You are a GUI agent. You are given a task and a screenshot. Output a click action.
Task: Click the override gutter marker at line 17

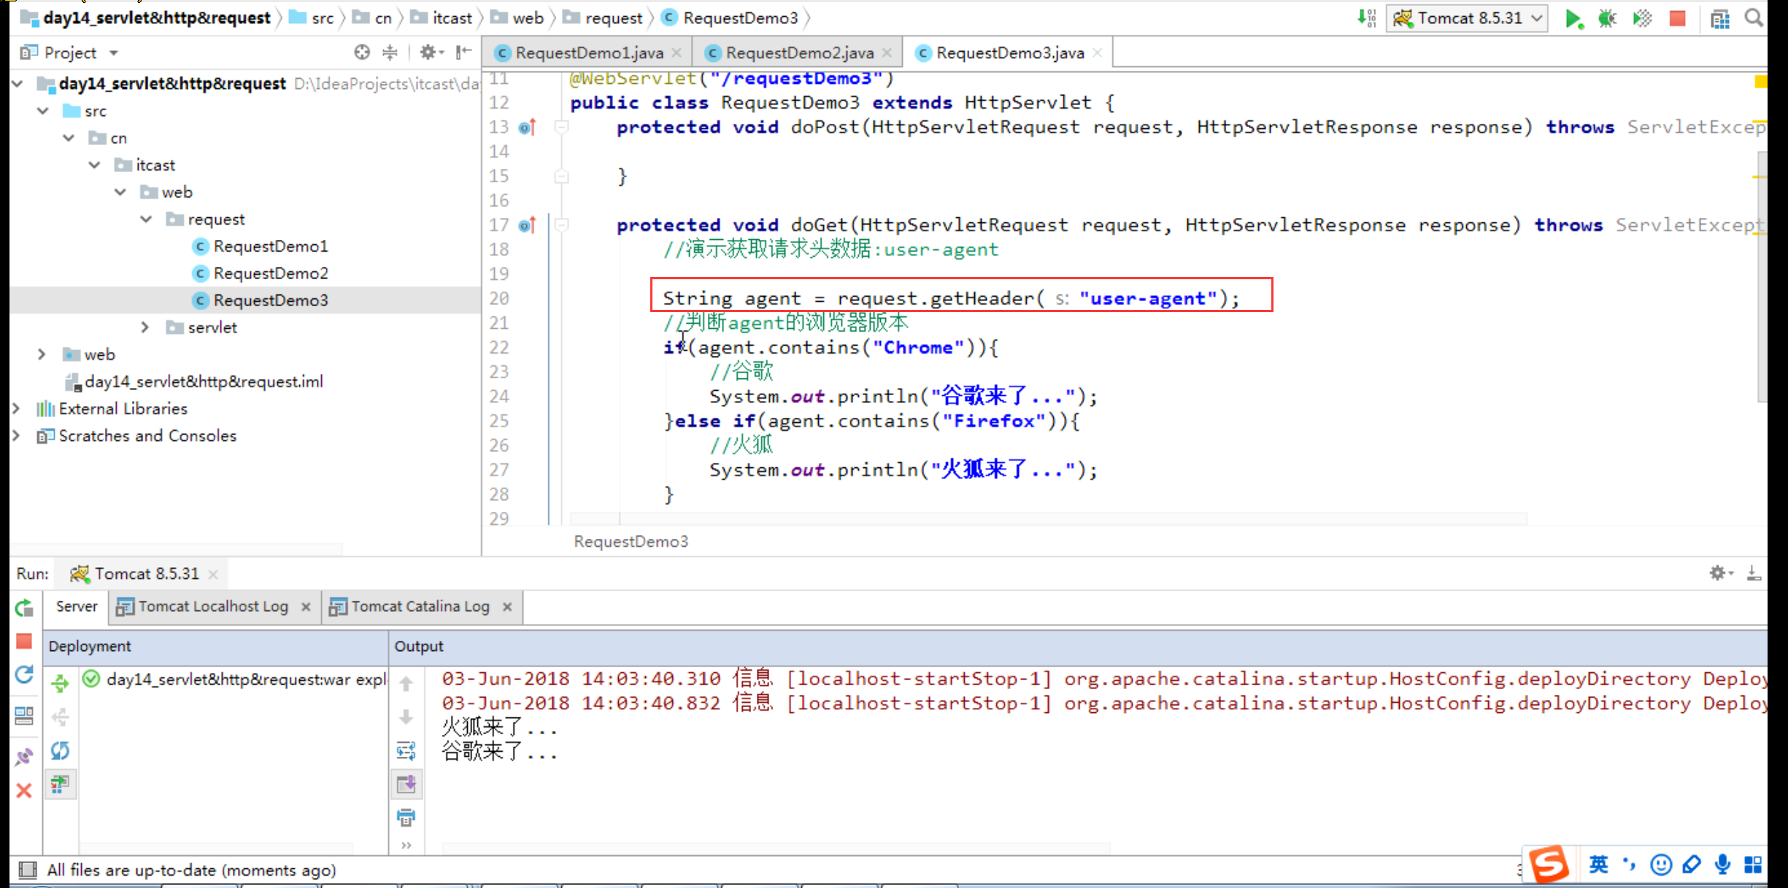[x=527, y=225]
